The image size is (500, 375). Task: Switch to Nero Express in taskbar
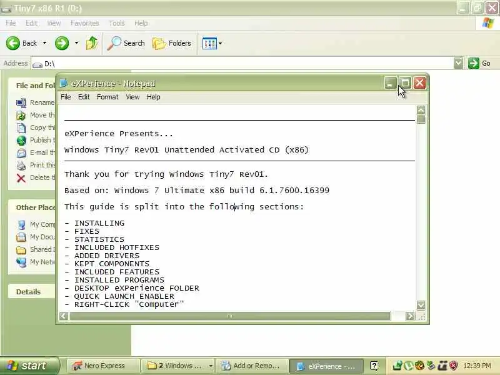[x=104, y=366]
